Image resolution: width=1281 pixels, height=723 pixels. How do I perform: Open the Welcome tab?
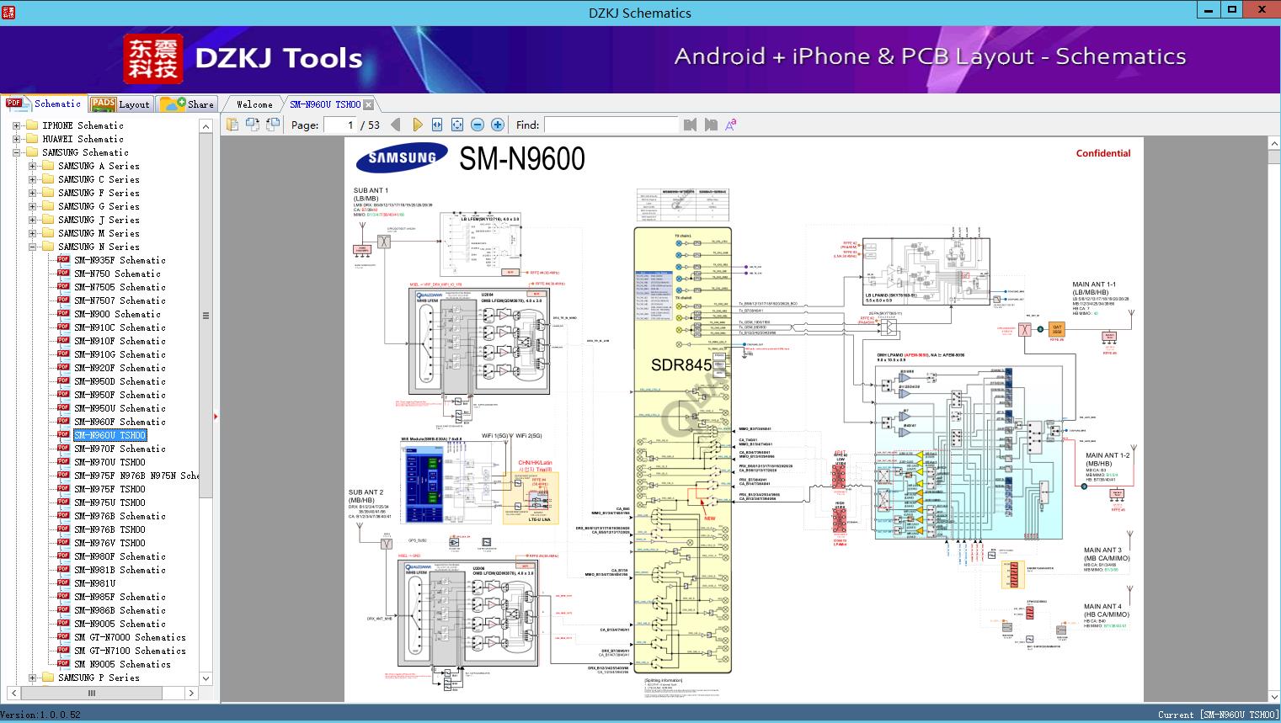point(254,104)
